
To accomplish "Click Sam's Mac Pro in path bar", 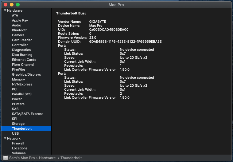I will coord(22,158).
